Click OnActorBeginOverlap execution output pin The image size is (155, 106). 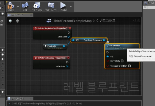pos(69,33)
